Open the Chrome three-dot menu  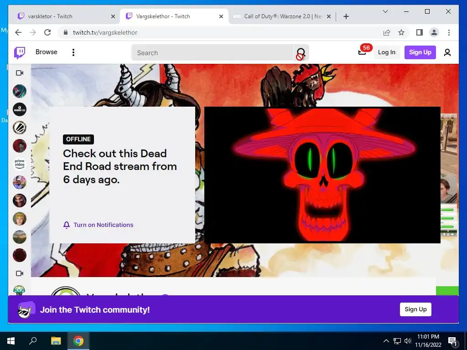(x=449, y=32)
